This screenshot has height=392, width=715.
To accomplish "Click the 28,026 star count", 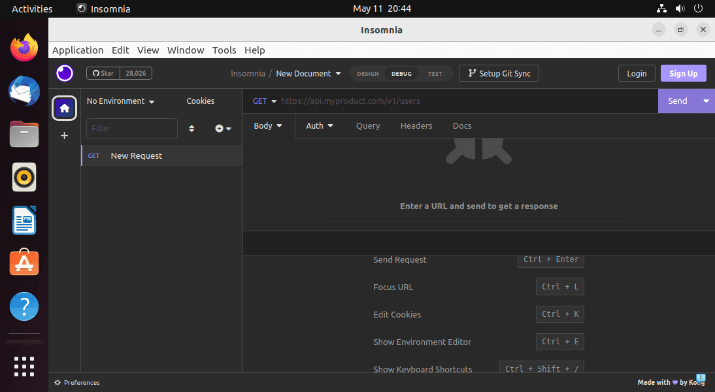I will (136, 73).
